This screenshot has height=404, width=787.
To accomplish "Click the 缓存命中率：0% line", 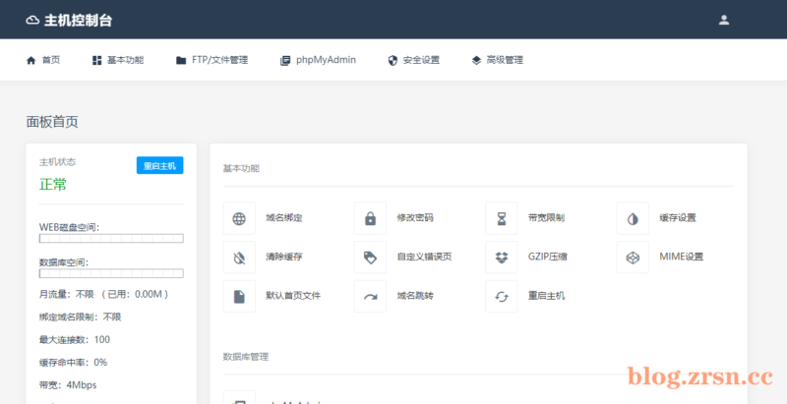I will pos(73,363).
